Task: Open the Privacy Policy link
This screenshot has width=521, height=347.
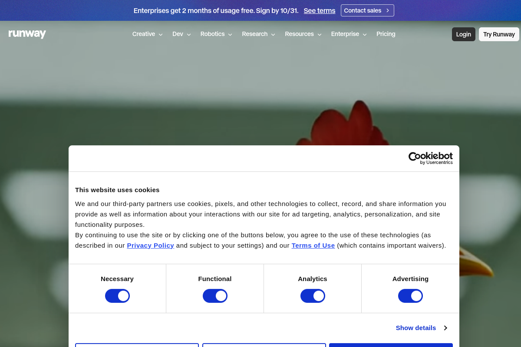Action: pos(150,246)
